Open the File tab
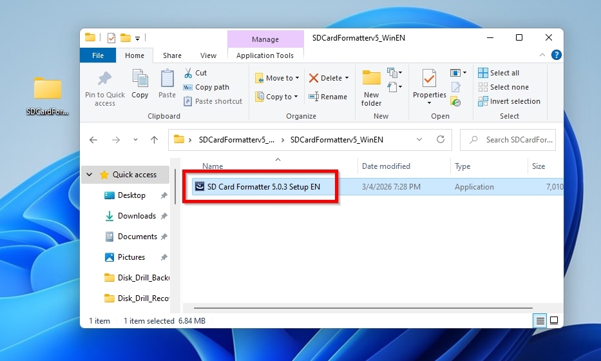The image size is (601, 361). (x=98, y=55)
